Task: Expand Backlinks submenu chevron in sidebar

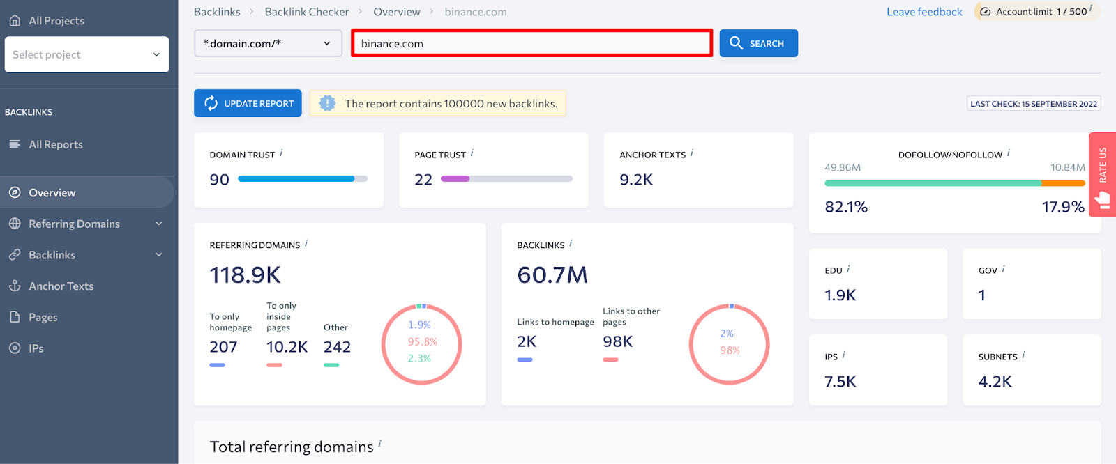Action: click(159, 255)
